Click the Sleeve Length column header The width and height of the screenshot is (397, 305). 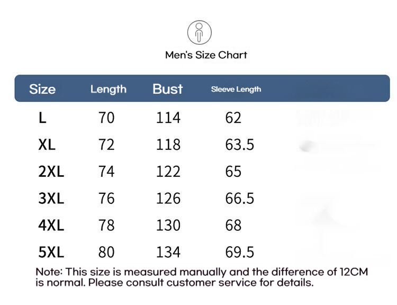(236, 89)
